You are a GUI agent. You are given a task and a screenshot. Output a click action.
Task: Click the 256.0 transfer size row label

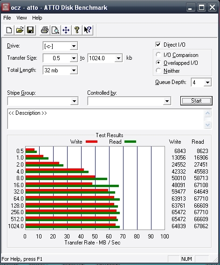coord(17,212)
